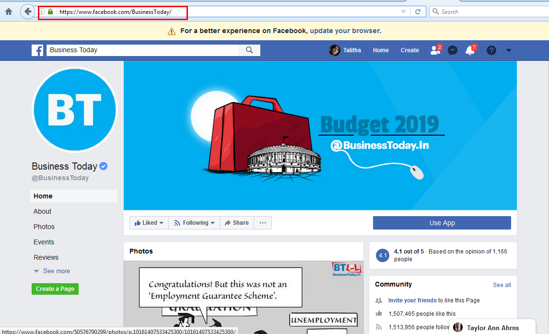Open account settings dropdown arrow
This screenshot has width=549, height=334.
pyautogui.click(x=509, y=50)
